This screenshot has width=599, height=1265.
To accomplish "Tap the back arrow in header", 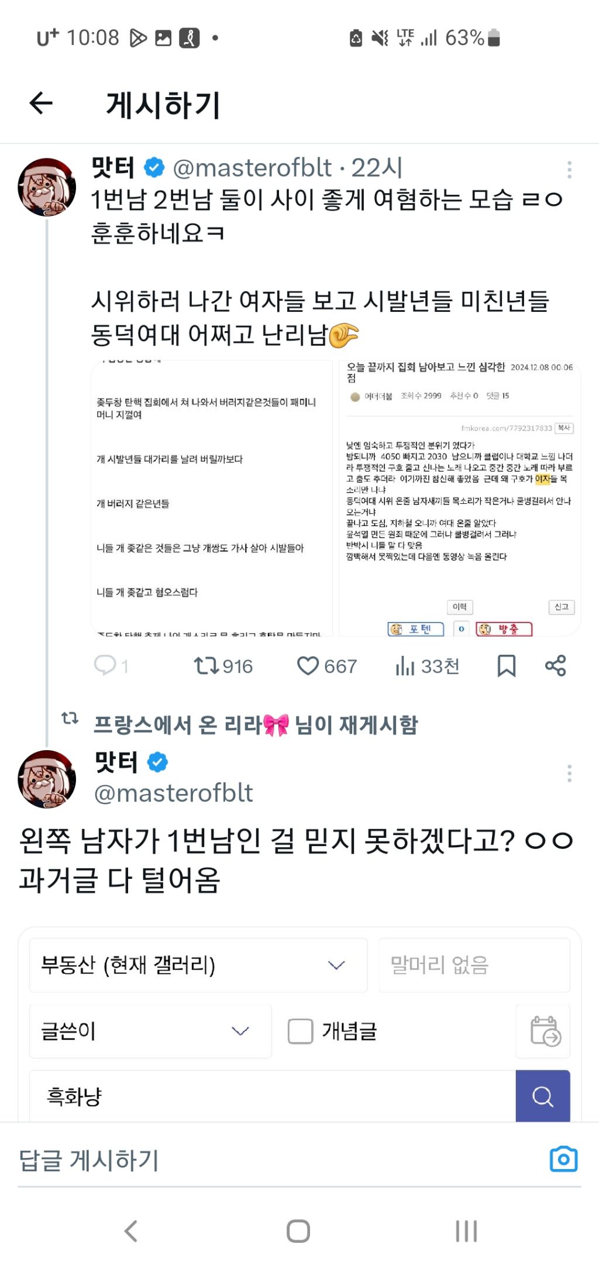I will click(x=41, y=104).
